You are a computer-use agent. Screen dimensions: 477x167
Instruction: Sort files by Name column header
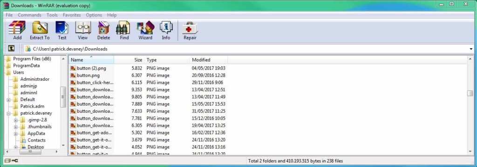[x=91, y=60]
